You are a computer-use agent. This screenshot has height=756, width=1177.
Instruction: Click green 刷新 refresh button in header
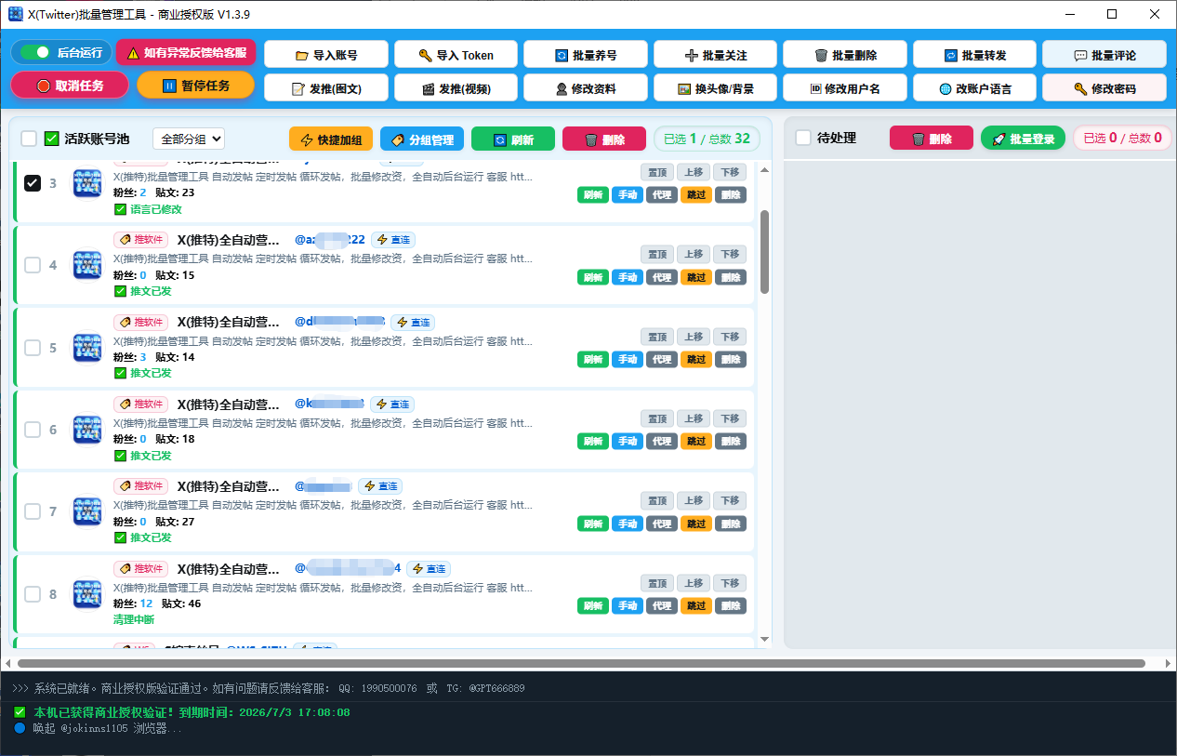pyautogui.click(x=513, y=139)
